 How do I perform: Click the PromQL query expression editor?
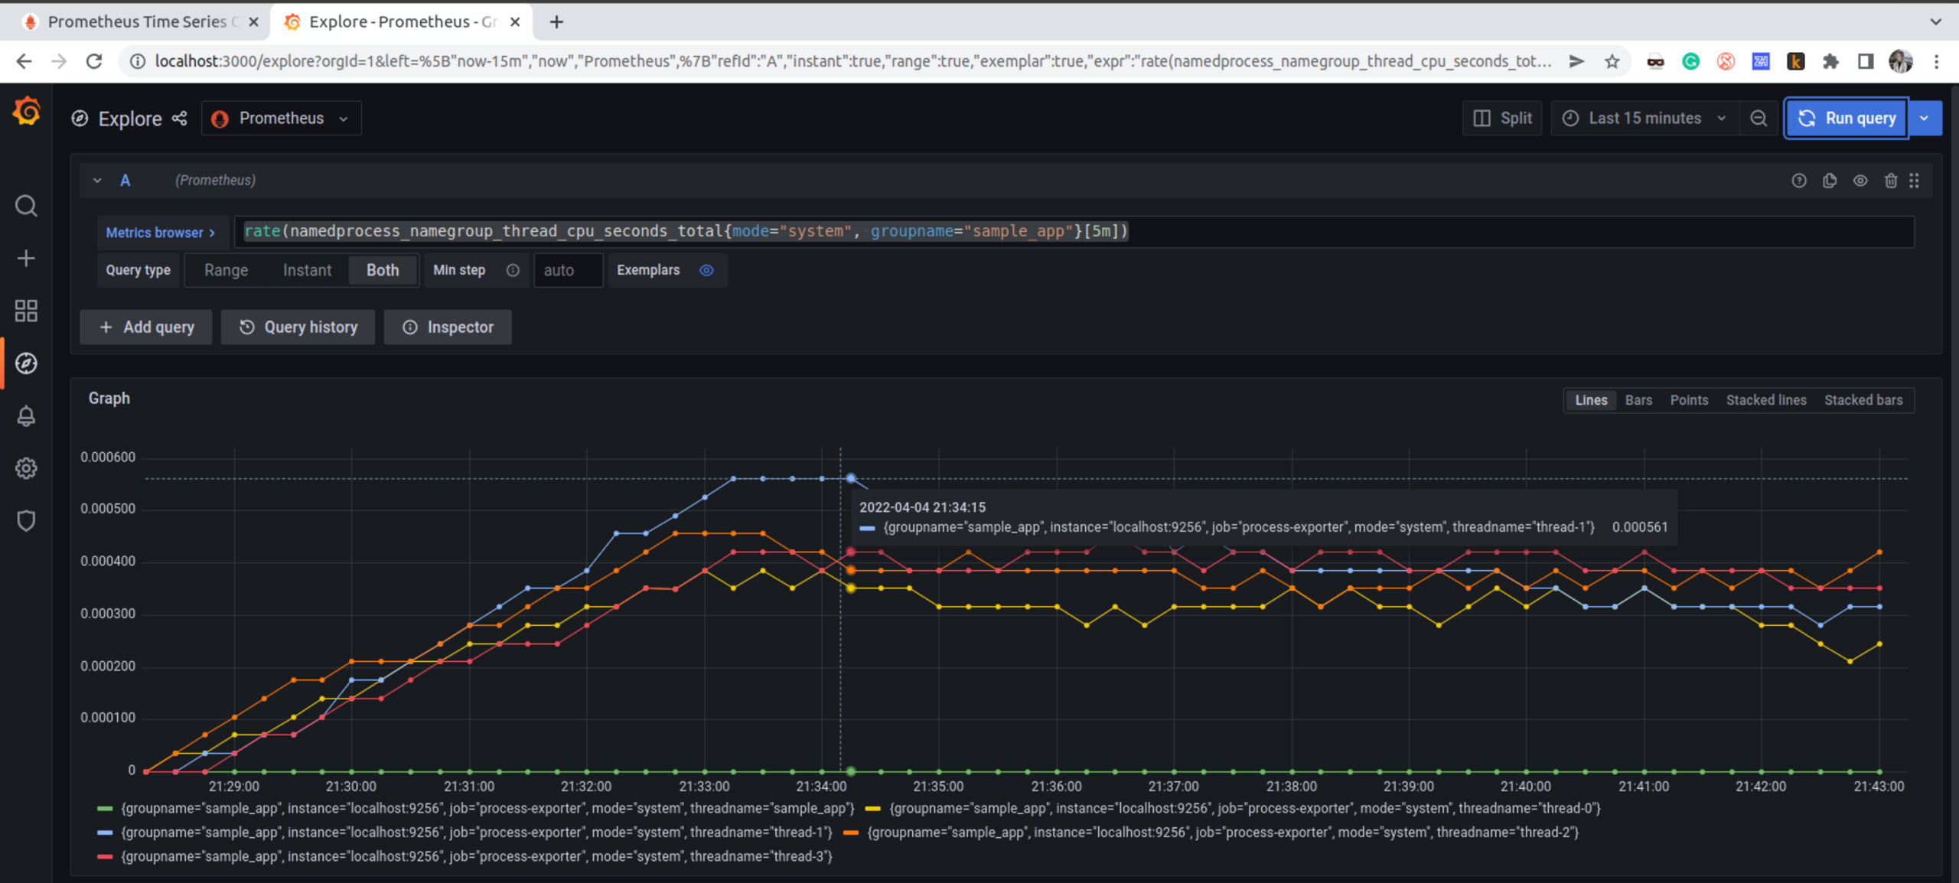(1074, 232)
